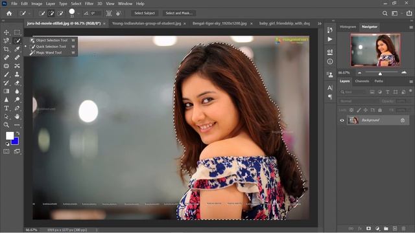This screenshot has height=233, width=415.
Task: Toggle Quick Mask mode in toolbox
Action: click(x=6, y=151)
